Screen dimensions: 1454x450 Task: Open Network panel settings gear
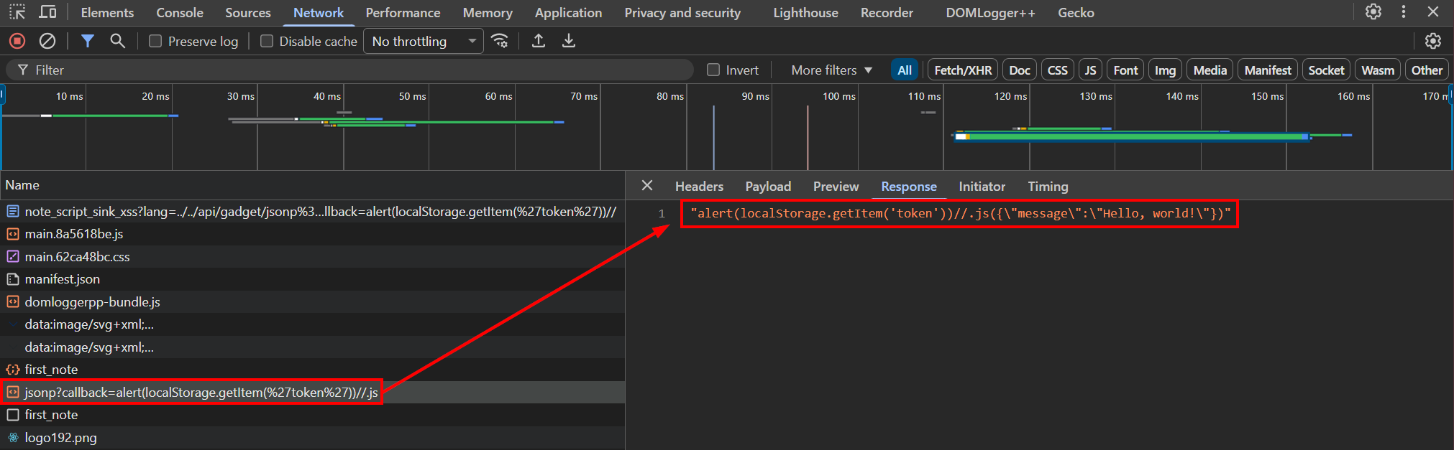(x=1433, y=41)
